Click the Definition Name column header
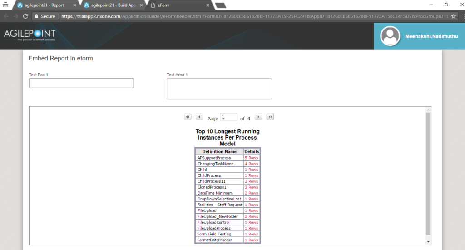The width and height of the screenshot is (465, 250). coord(219,151)
